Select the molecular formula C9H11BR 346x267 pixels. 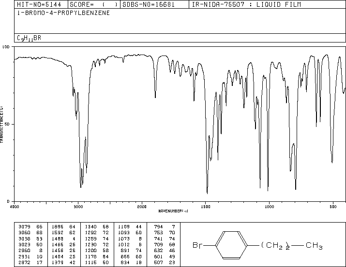pyautogui.click(x=29, y=38)
